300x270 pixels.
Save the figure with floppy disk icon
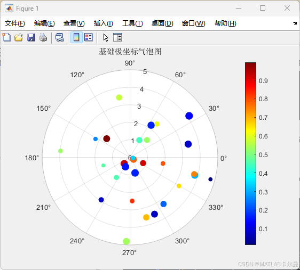click(31, 37)
